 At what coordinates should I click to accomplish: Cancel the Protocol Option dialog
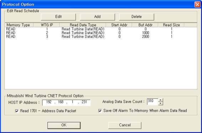pos(125,125)
